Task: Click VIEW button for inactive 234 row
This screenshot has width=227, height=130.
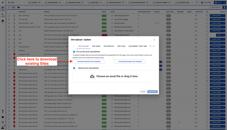Action: (x=219, y=35)
